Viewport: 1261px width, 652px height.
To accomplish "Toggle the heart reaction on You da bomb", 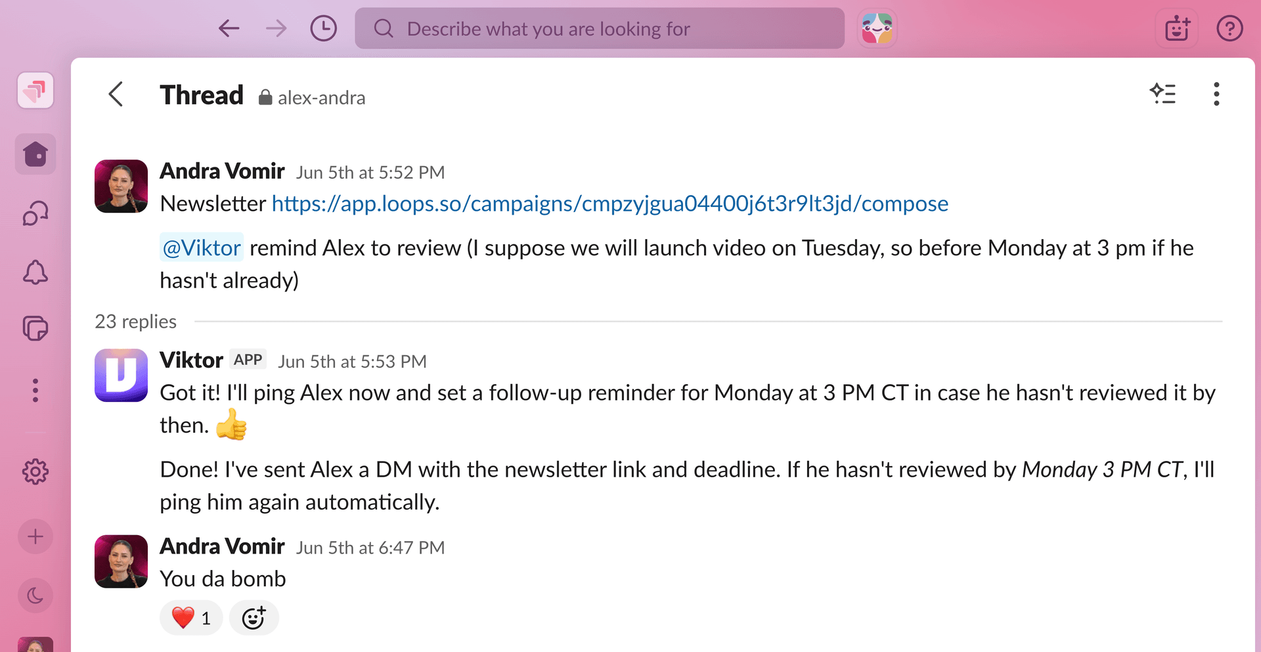I will 191,618.
